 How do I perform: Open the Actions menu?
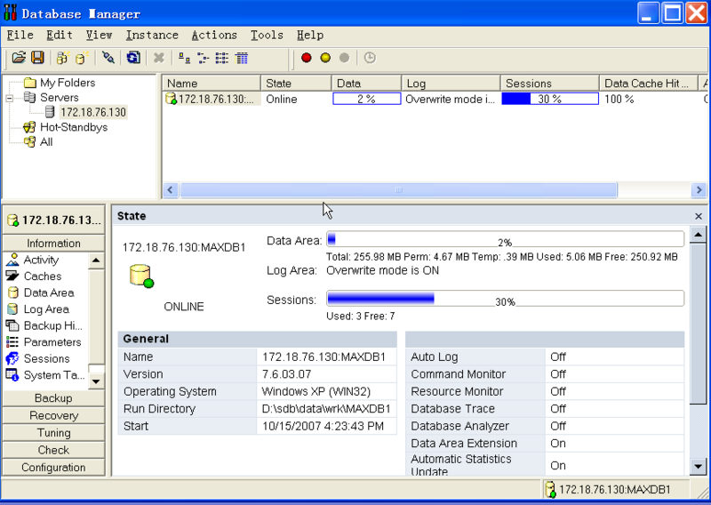point(214,36)
